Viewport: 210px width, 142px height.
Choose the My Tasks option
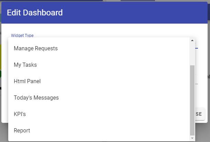click(25, 65)
